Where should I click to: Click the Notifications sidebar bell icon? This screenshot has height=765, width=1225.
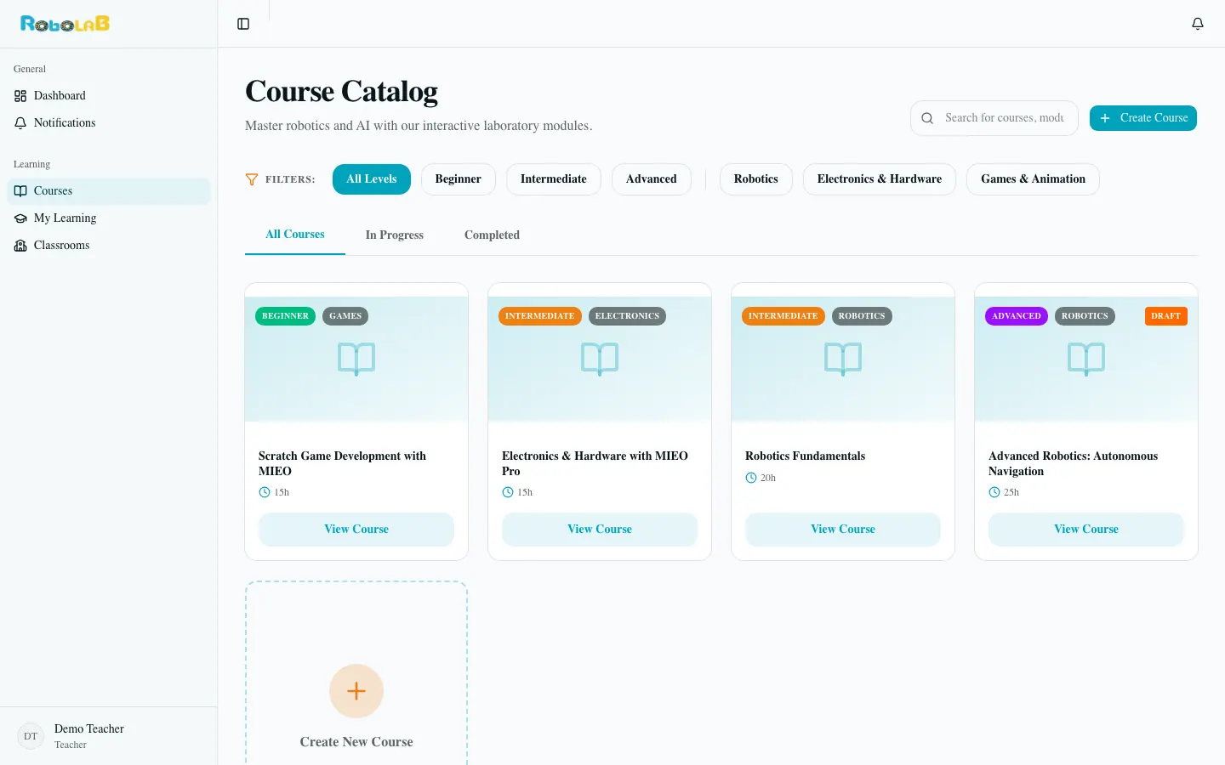[x=20, y=123]
